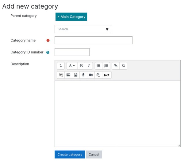184x161 pixels.
Task: Click the required warning icon by Category name
Action: click(48, 40)
